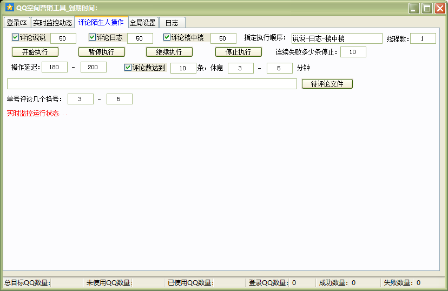The width and height of the screenshot is (448, 291).
Task: Uncheck the 评论日志 checkbox
Action: pyautogui.click(x=92, y=38)
